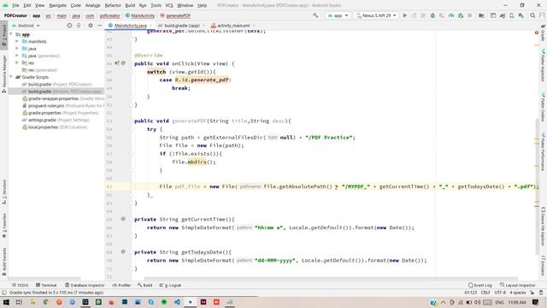Click generatePDF in the breadcrumb bar
Image resolution: width=547 pixels, height=308 pixels.
175,15
